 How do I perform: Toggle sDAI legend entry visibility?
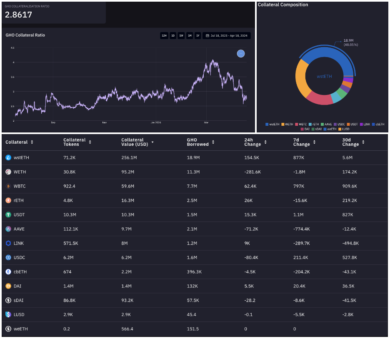pyautogui.click(x=317, y=129)
